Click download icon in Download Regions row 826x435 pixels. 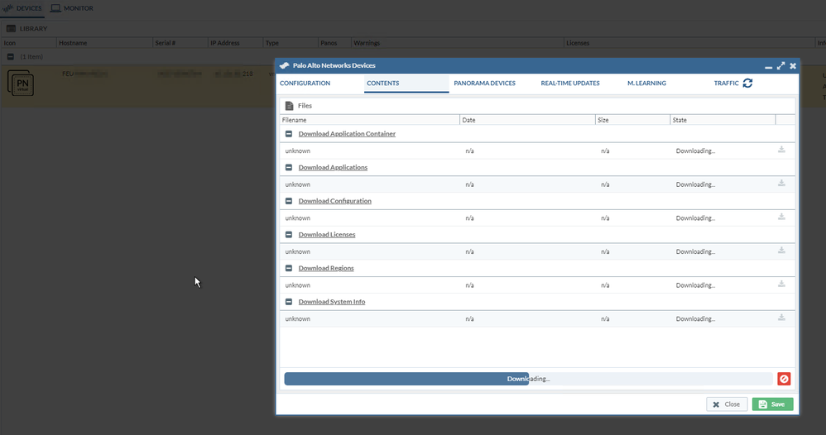tap(781, 284)
